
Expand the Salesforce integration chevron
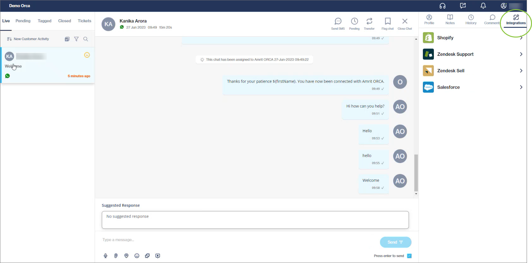(x=521, y=87)
